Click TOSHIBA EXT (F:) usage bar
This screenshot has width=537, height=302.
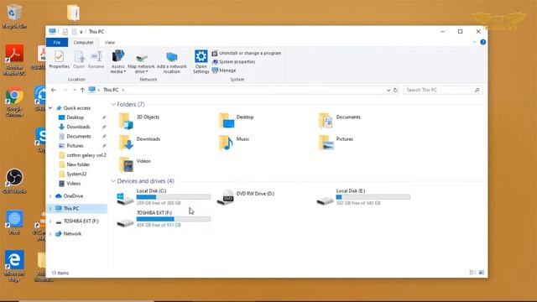tap(174, 219)
